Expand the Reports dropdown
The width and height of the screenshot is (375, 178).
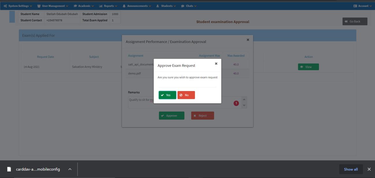[108, 6]
